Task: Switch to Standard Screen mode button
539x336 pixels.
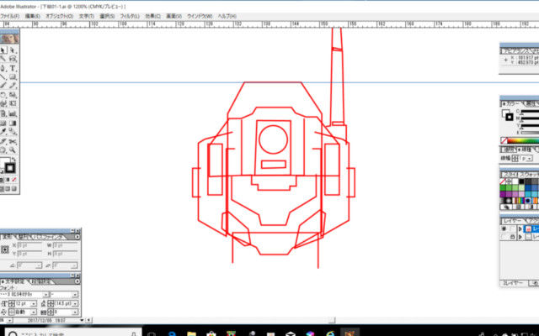Action: pos(2,188)
